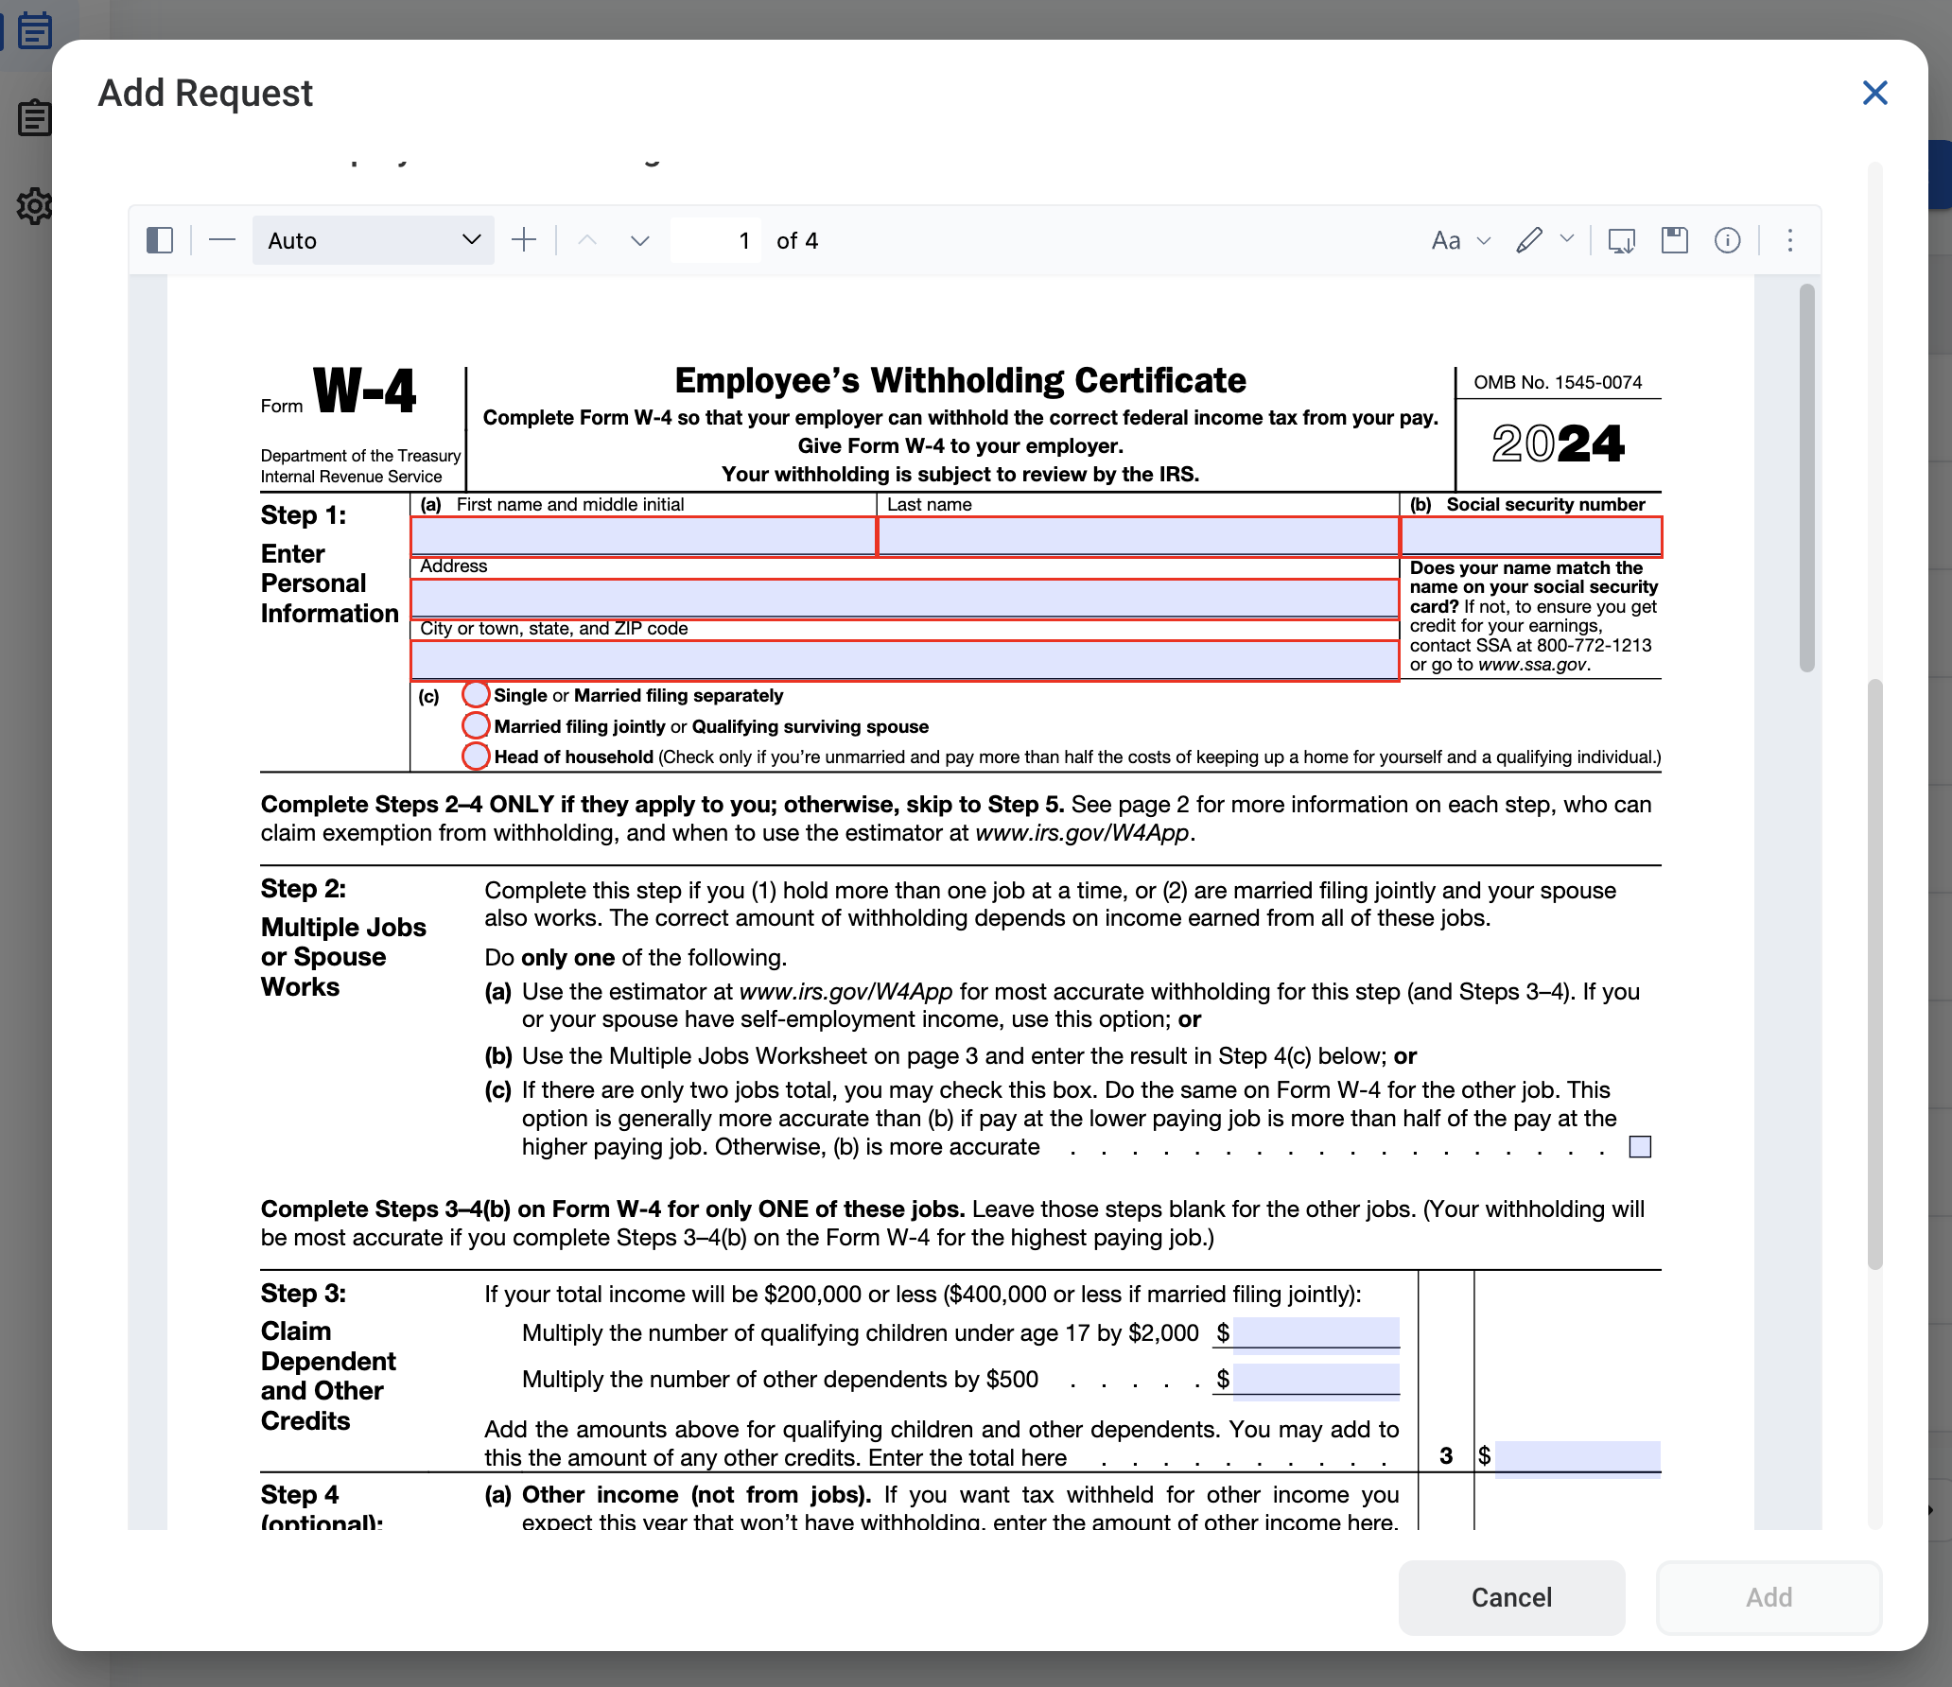The image size is (1952, 1687).
Task: Click the PDF viewer vertical scrollbar
Action: pyautogui.click(x=1806, y=478)
